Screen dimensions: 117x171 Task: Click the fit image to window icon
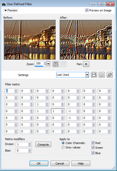(56, 64)
